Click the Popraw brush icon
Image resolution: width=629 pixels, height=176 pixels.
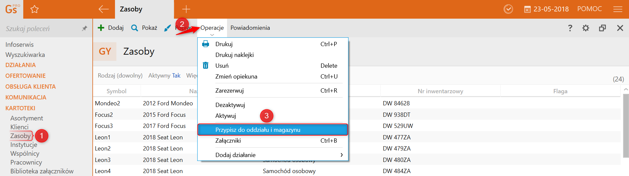coord(167,28)
